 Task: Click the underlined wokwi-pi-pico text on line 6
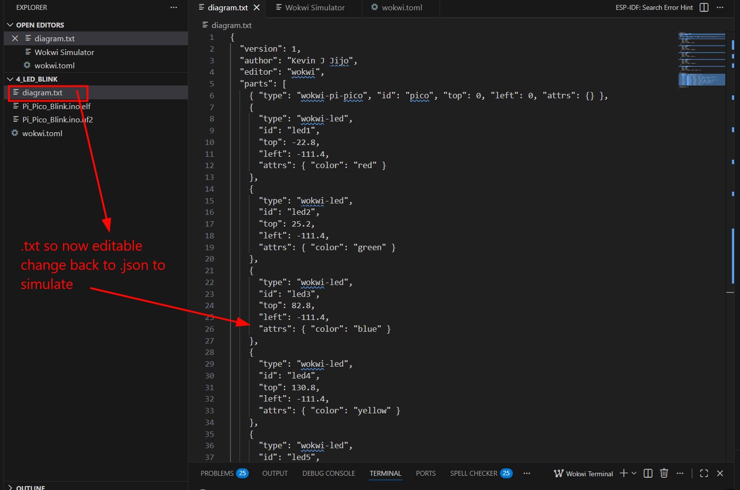[333, 95]
